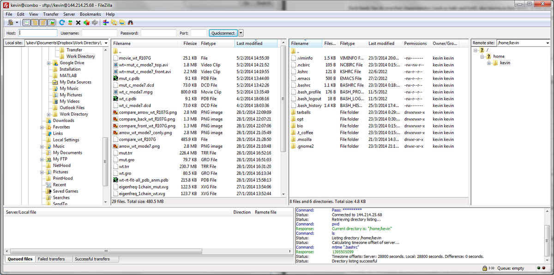
Task: Open the Site Manager
Action: pyautogui.click(x=10, y=22)
